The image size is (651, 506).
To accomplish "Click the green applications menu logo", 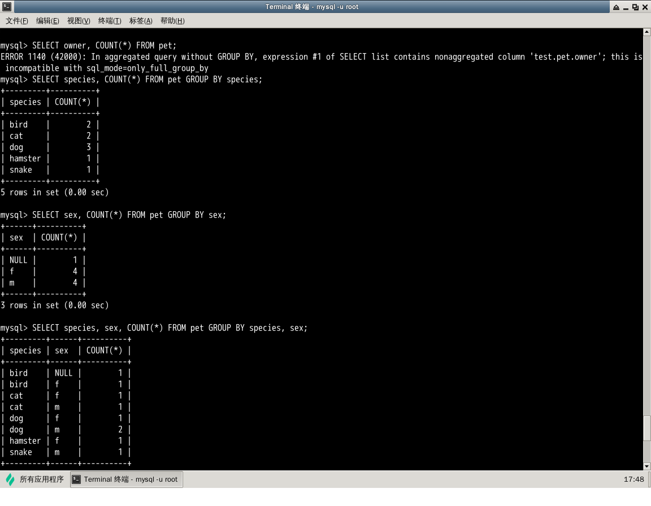I will point(10,479).
